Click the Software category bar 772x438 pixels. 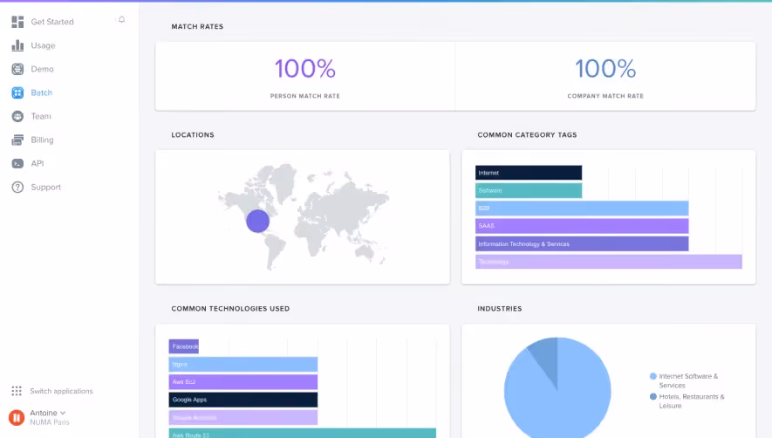coord(529,190)
